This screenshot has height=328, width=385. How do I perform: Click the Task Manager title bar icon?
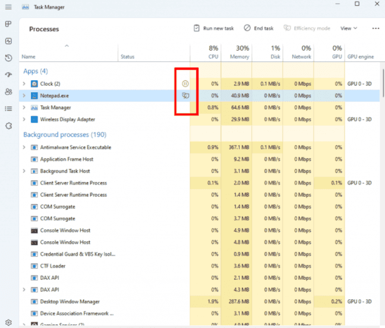click(26, 7)
